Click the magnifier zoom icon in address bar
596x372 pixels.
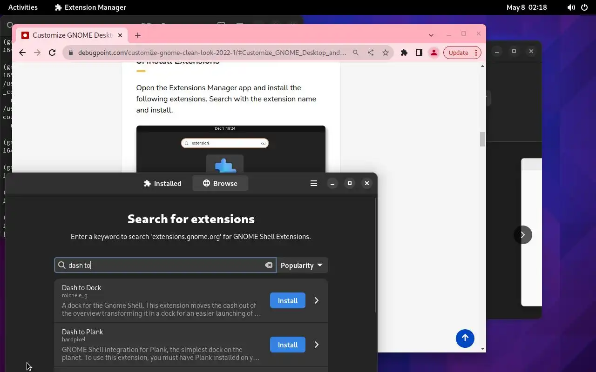[356, 53]
